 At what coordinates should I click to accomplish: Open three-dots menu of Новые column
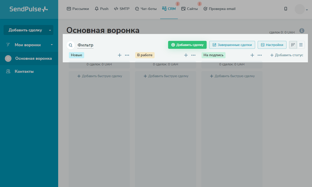pos(127,55)
